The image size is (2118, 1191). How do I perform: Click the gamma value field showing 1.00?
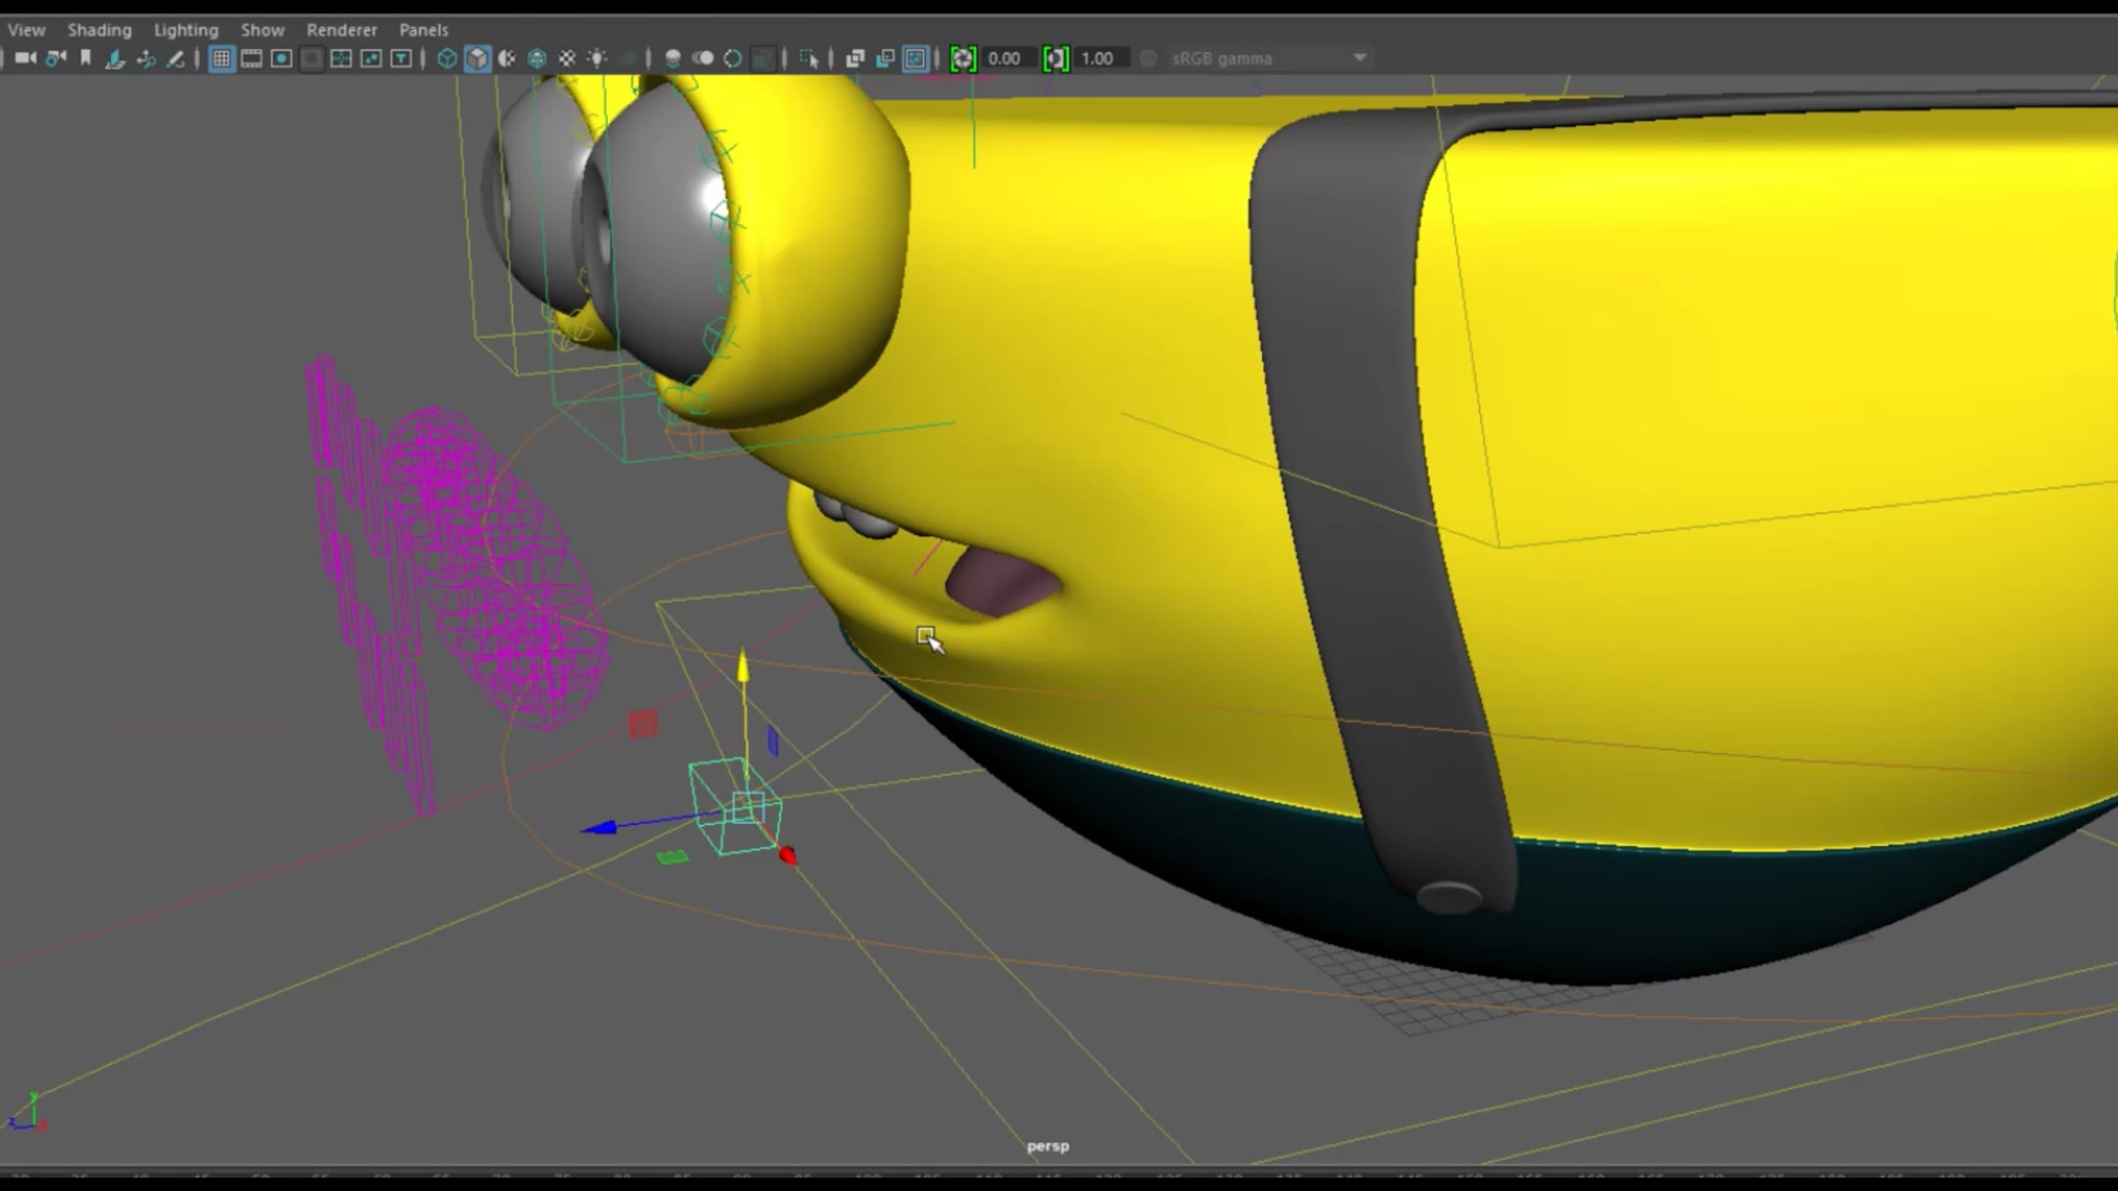pos(1097,59)
